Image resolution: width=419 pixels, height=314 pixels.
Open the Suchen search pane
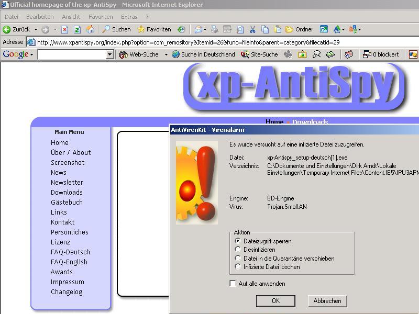click(x=116, y=29)
